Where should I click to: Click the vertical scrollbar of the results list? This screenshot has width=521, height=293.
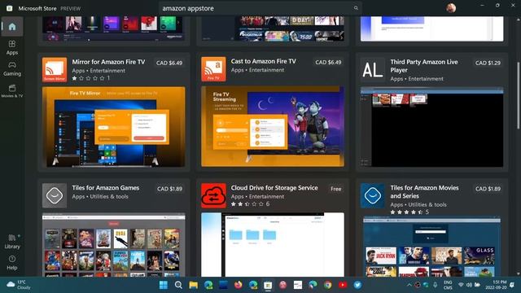pos(518,96)
